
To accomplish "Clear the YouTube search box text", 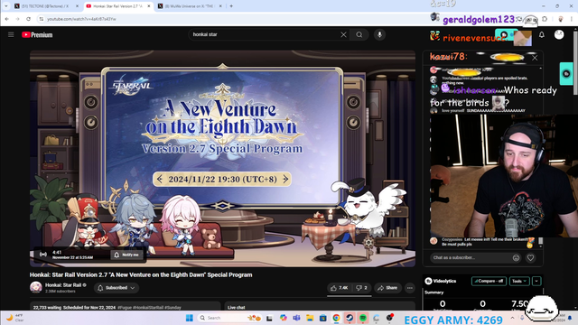I will pyautogui.click(x=343, y=34).
